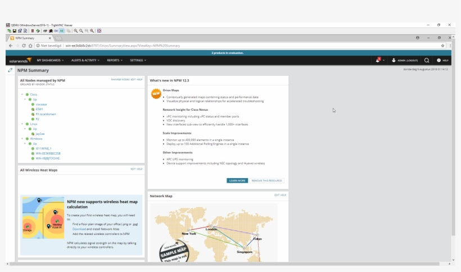Open the browser three-dot menu

(450, 46)
